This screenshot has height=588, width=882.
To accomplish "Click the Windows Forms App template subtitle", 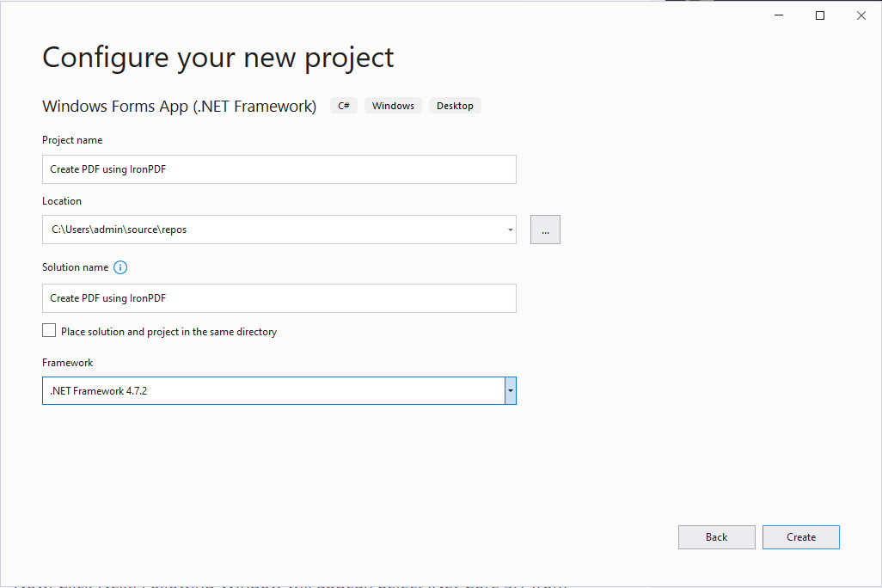I will (x=179, y=107).
